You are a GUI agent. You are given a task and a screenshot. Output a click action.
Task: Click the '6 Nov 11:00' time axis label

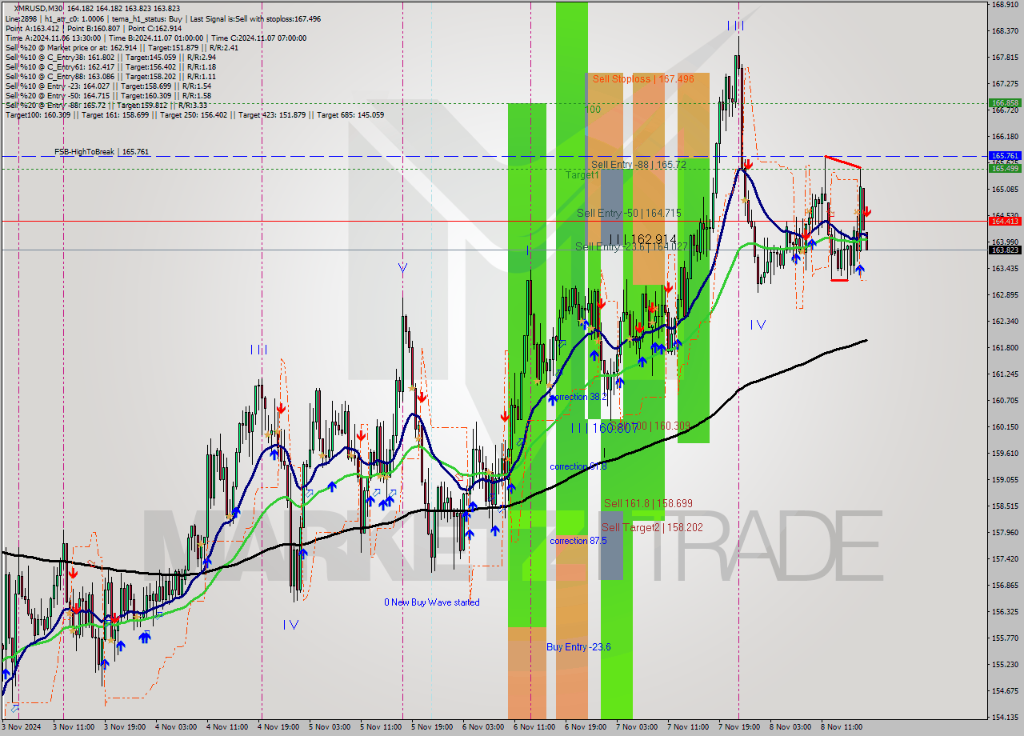coord(534,727)
